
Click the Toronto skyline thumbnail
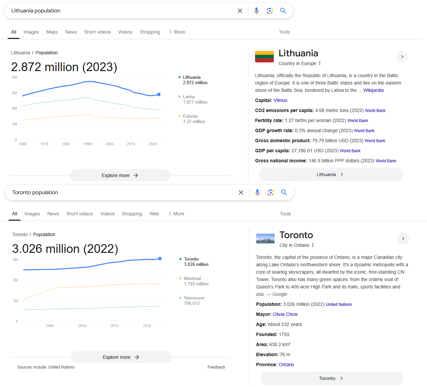click(265, 238)
